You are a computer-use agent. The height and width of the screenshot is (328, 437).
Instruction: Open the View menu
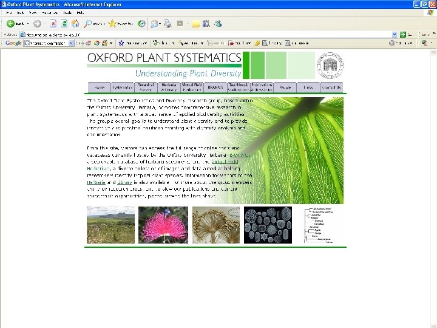(x=33, y=13)
